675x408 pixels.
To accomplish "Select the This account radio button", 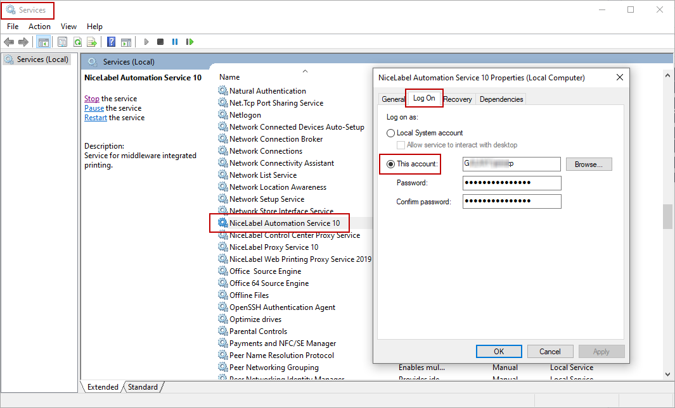I will pos(390,164).
